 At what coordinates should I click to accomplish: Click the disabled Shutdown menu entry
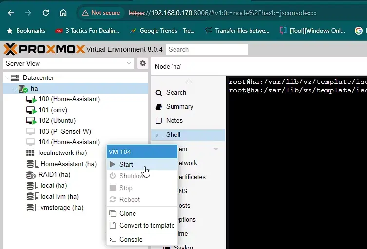(x=142, y=176)
